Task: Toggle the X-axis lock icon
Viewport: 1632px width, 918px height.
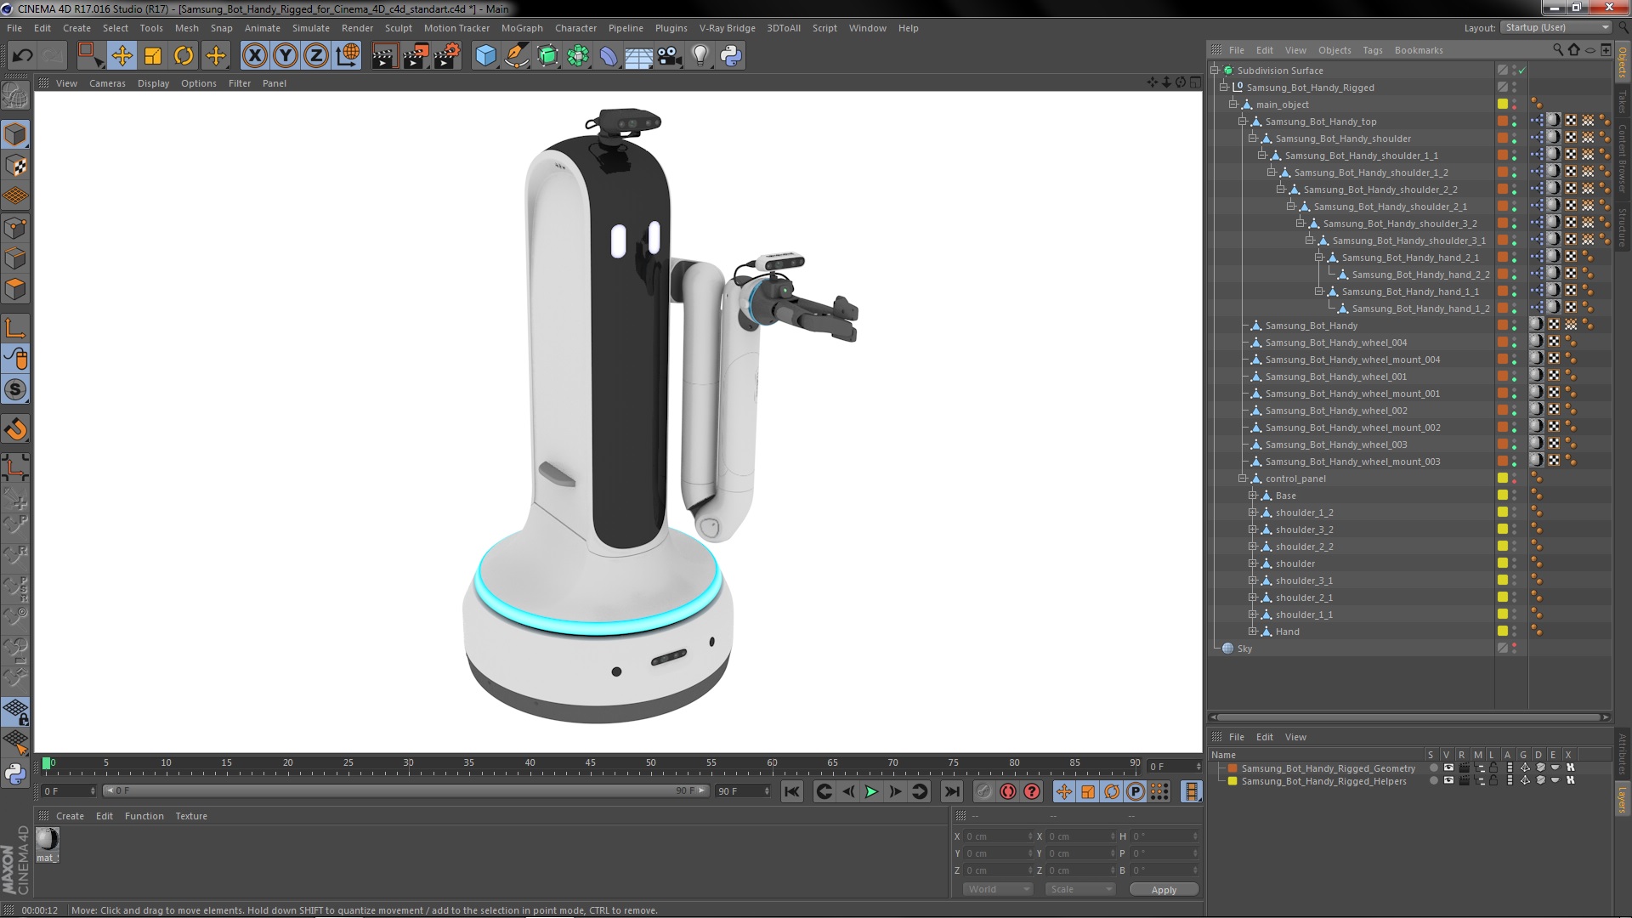Action: (254, 56)
